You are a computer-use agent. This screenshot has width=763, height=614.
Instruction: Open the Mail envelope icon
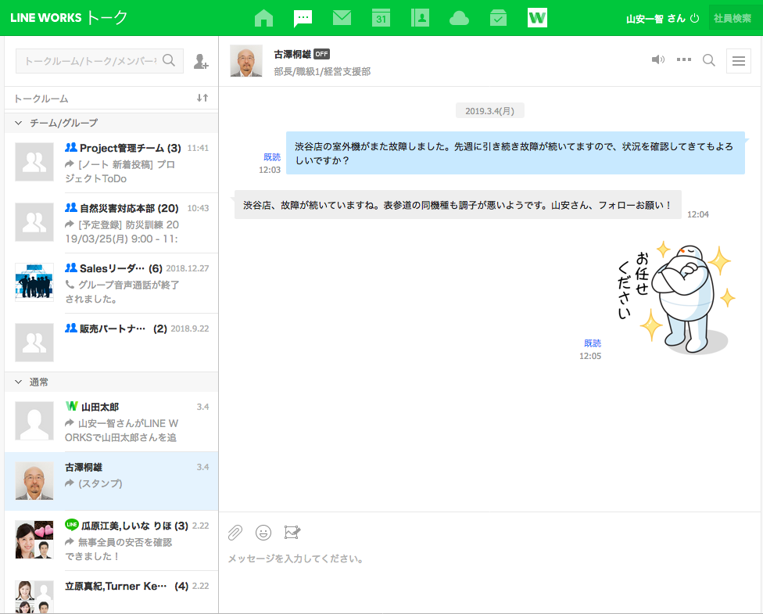point(342,18)
